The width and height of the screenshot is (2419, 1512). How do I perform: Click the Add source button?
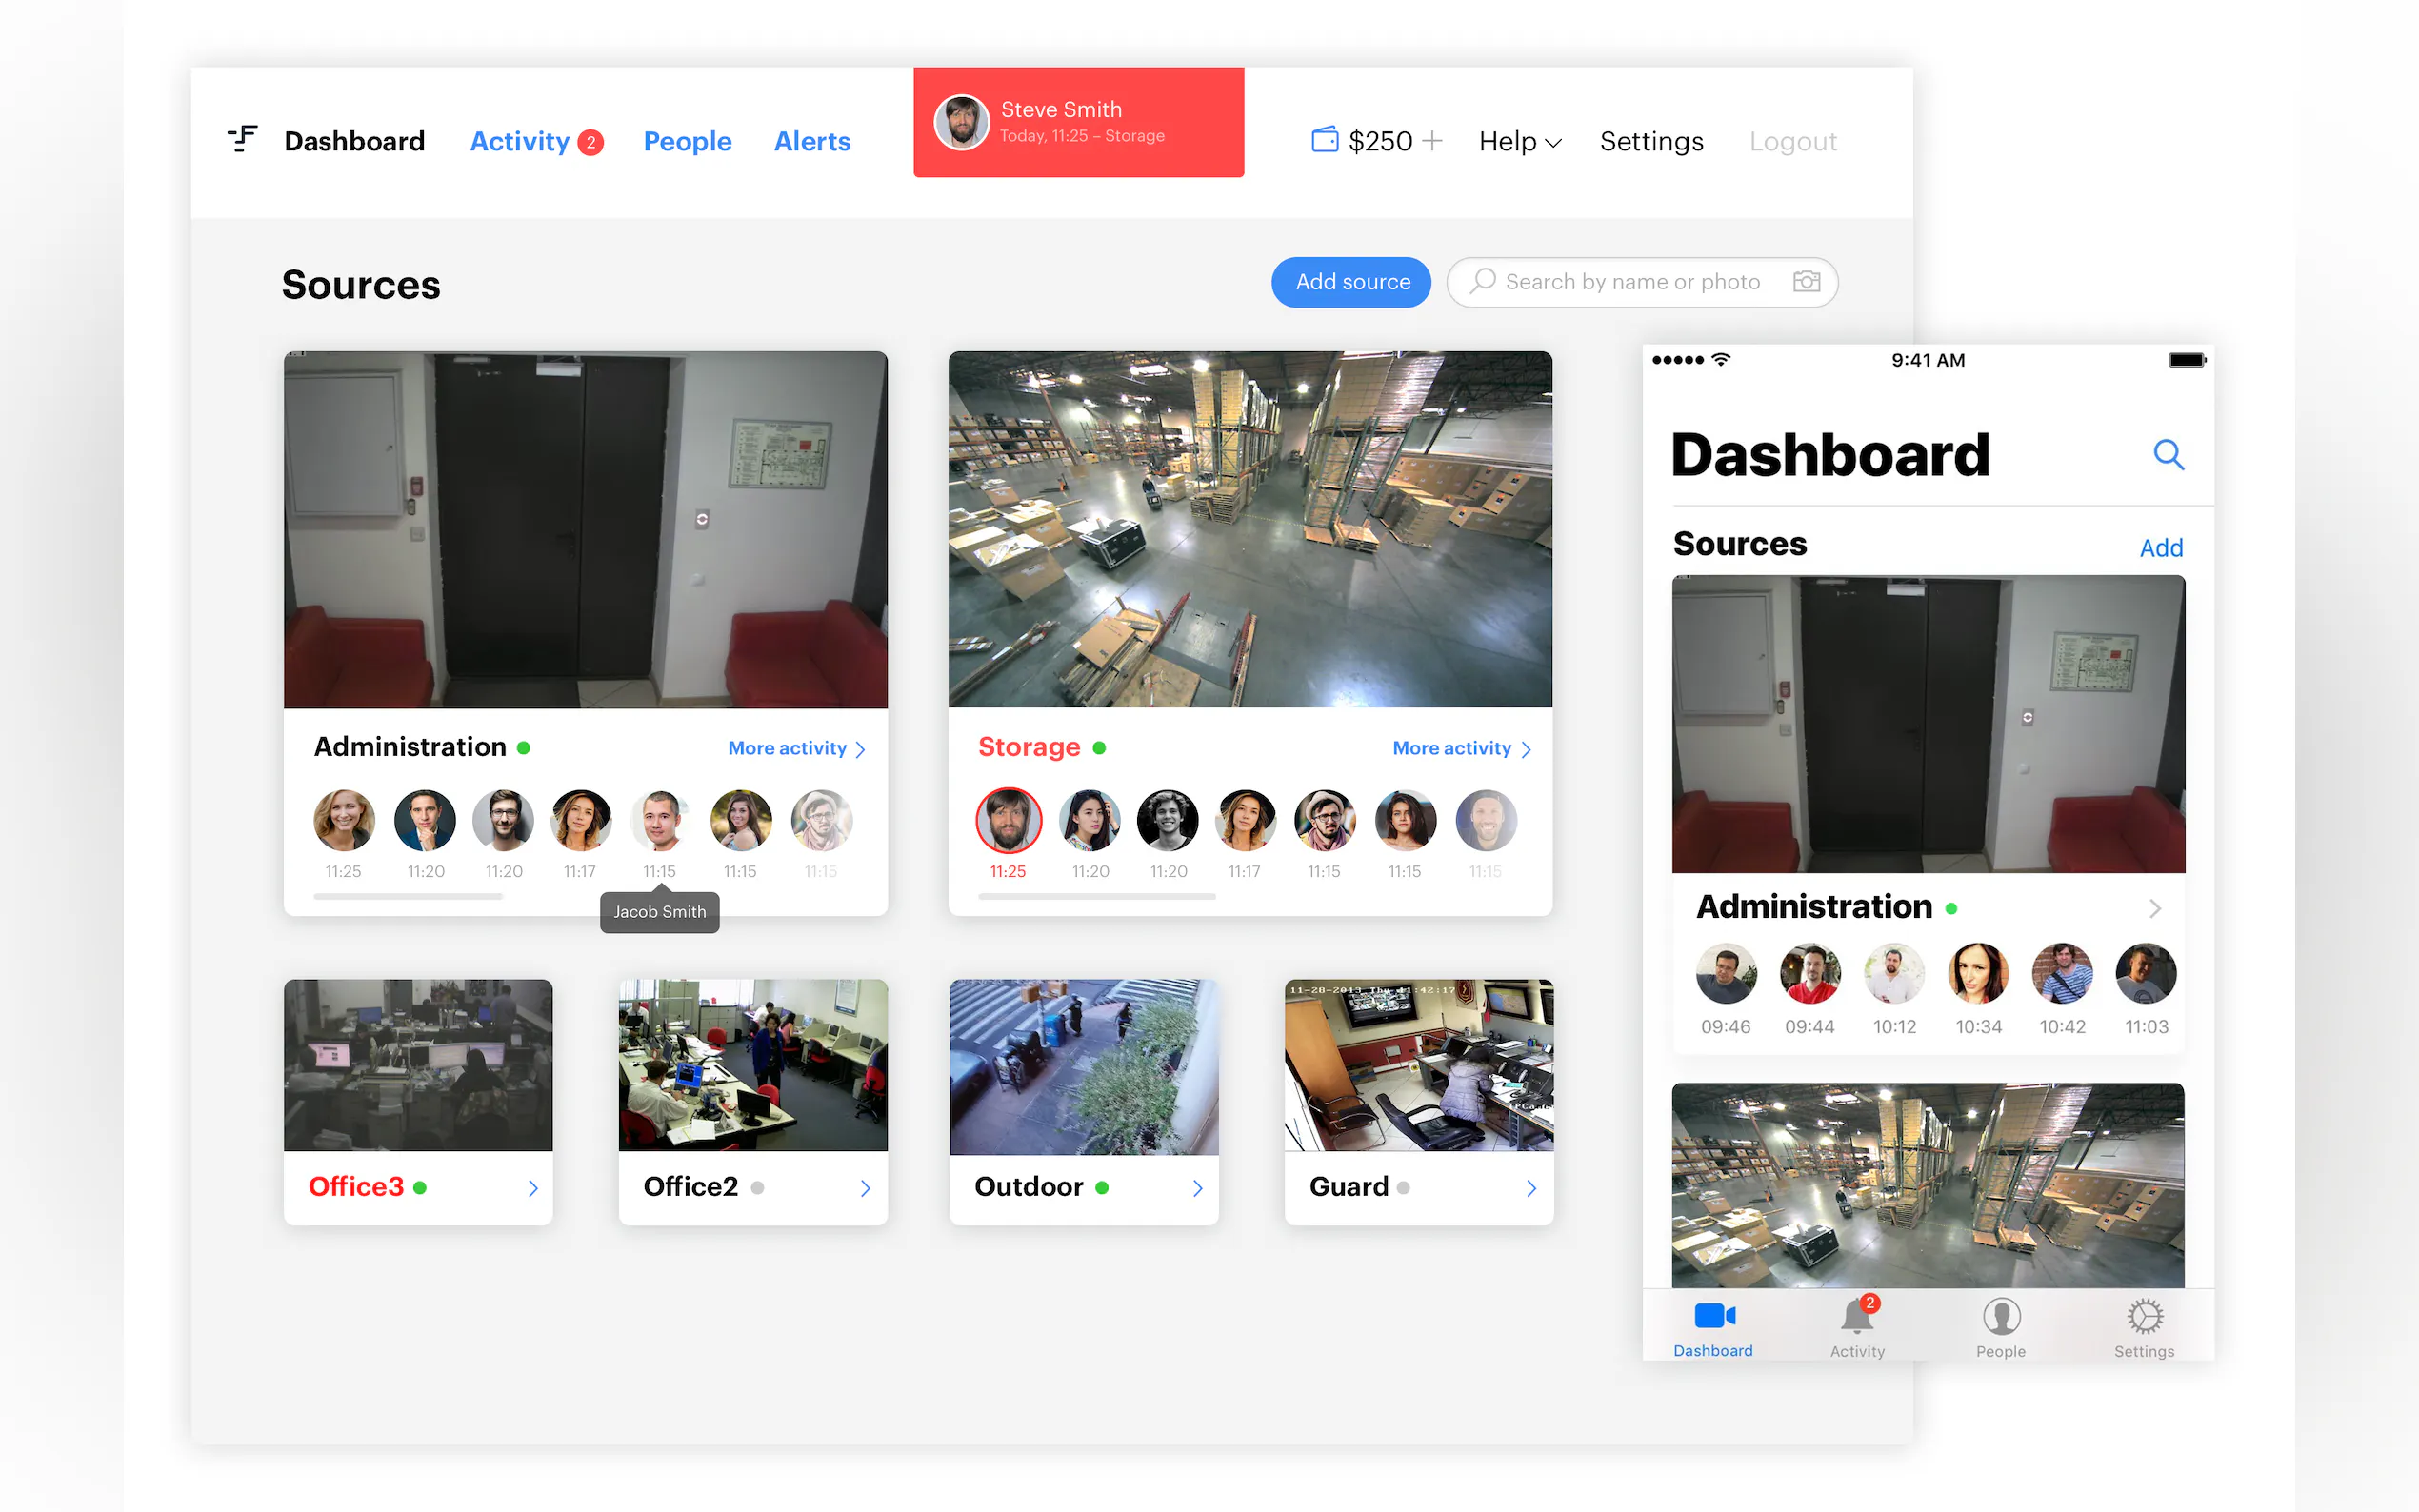coord(1352,282)
